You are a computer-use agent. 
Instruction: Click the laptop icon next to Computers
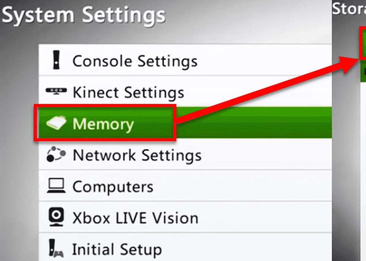coord(56,186)
